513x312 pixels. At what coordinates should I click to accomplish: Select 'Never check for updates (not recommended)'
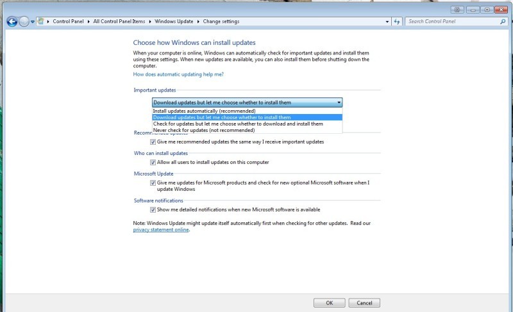[x=247, y=130]
